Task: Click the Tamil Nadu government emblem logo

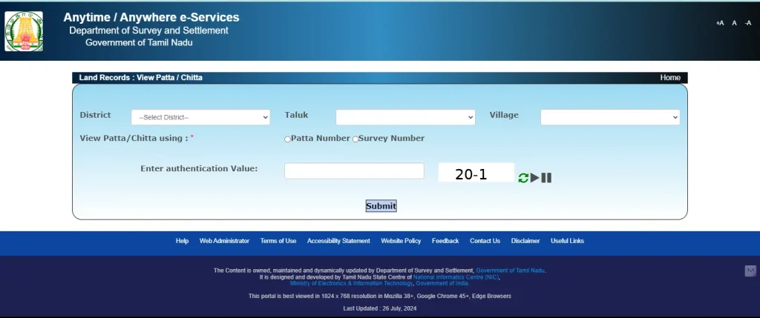Action: (24, 31)
